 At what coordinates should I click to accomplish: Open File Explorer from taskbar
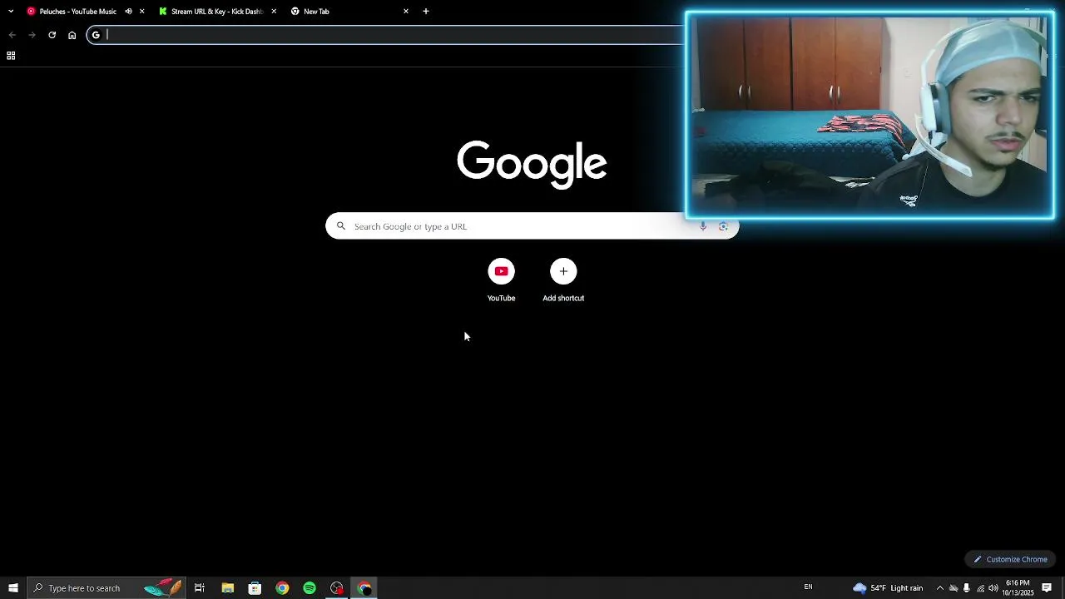tap(227, 588)
